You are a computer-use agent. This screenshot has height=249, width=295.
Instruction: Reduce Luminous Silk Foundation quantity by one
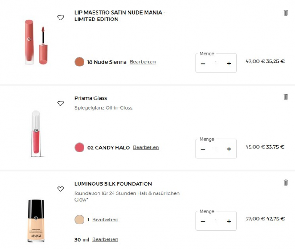coord(203,221)
